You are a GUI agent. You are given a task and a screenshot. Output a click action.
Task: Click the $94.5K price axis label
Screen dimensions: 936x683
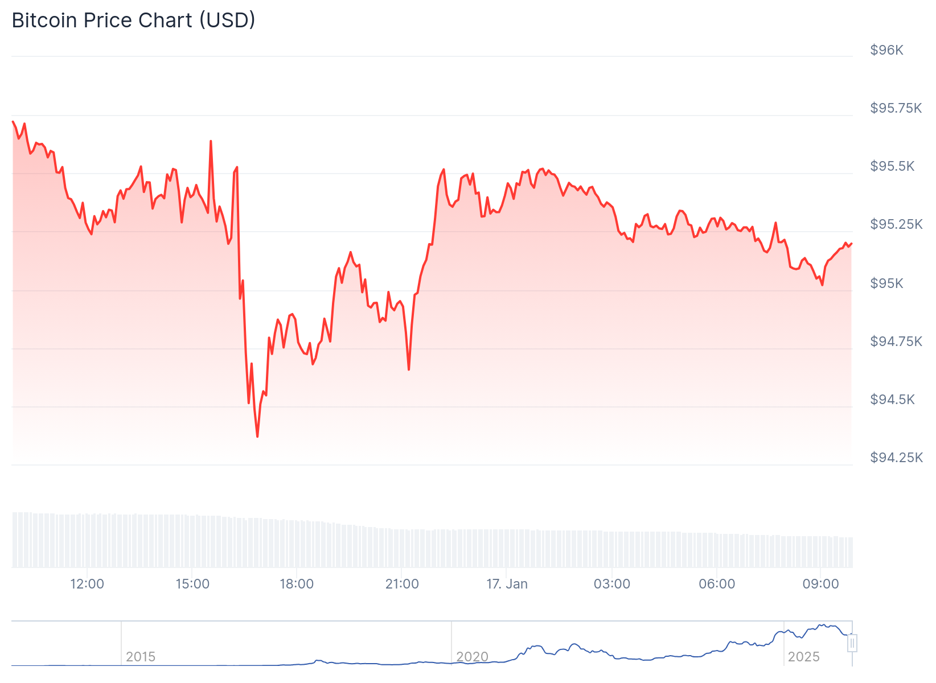[892, 400]
